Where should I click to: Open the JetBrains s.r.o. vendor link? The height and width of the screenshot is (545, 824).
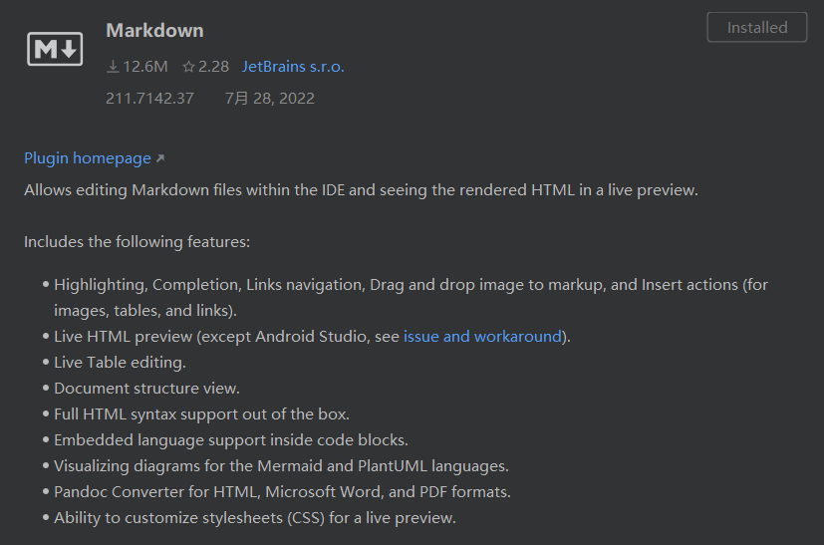pyautogui.click(x=293, y=67)
